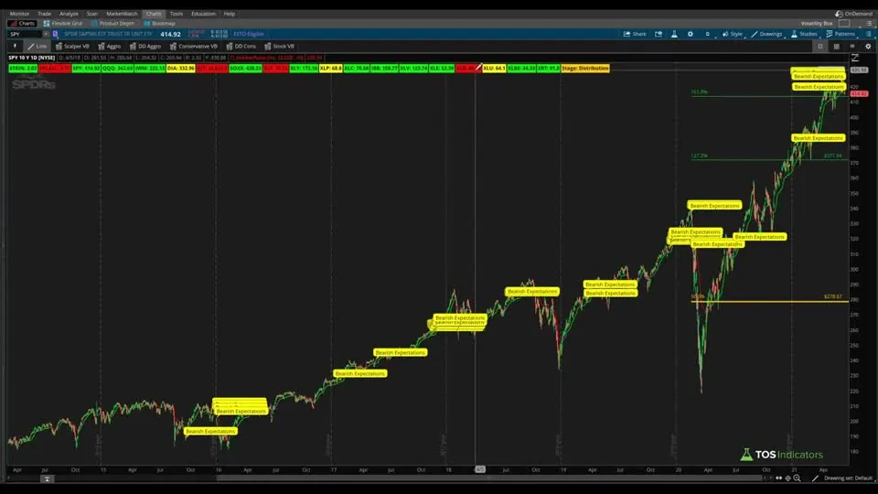
Task: Apply the Stock VB study set
Action: click(280, 47)
